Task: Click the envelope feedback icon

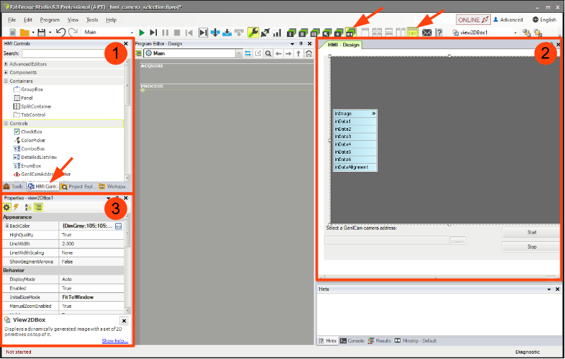Action: (427, 33)
